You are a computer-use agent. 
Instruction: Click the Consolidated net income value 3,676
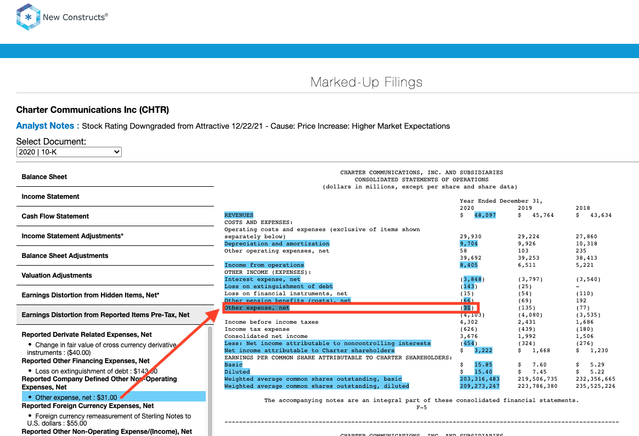coord(468,336)
